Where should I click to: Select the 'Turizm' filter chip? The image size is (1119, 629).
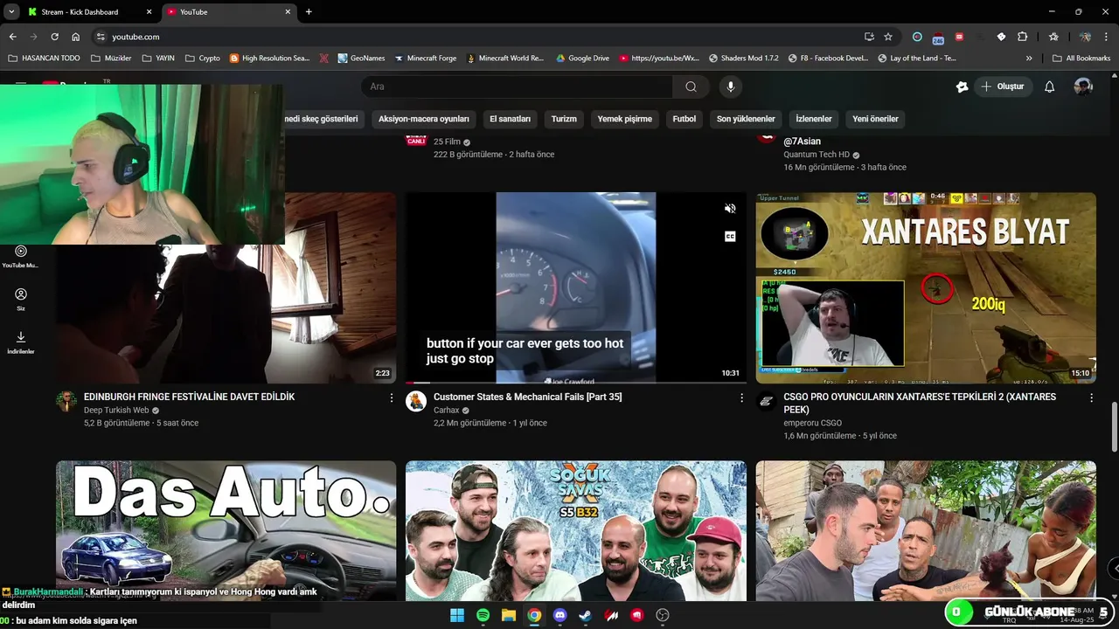[x=564, y=119]
